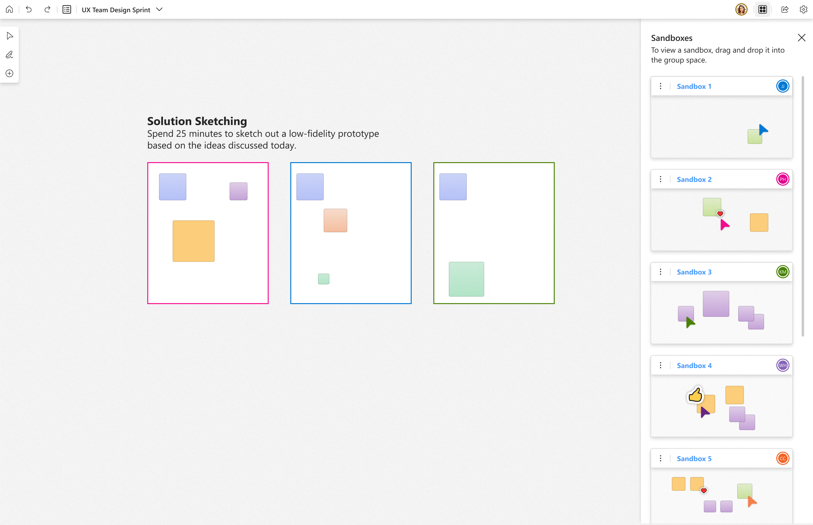This screenshot has height=525, width=813.
Task: Click the Sandbox 4 title link
Action: coord(694,365)
